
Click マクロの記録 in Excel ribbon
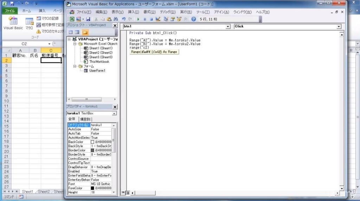point(47,18)
